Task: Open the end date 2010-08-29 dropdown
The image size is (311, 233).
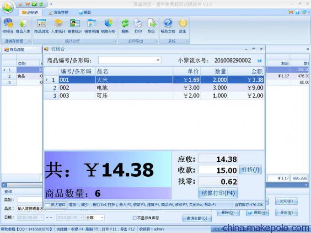Action: point(81,217)
